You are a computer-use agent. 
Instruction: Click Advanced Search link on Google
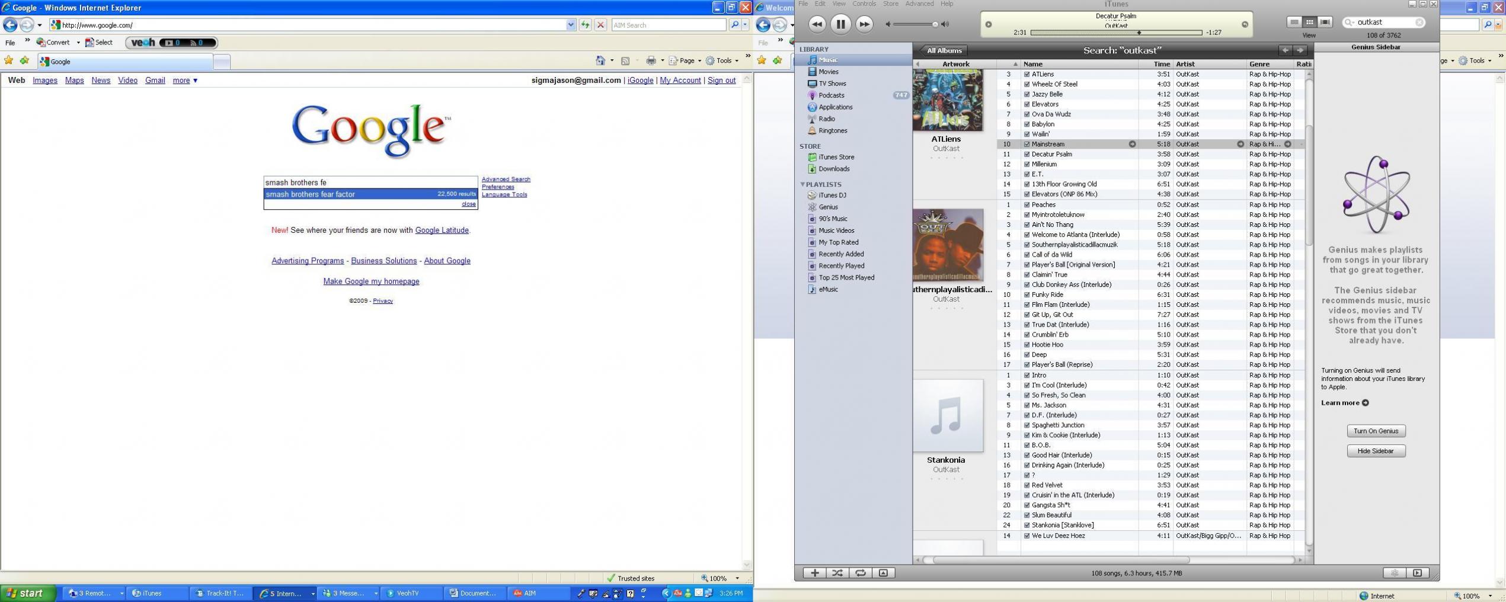click(506, 180)
